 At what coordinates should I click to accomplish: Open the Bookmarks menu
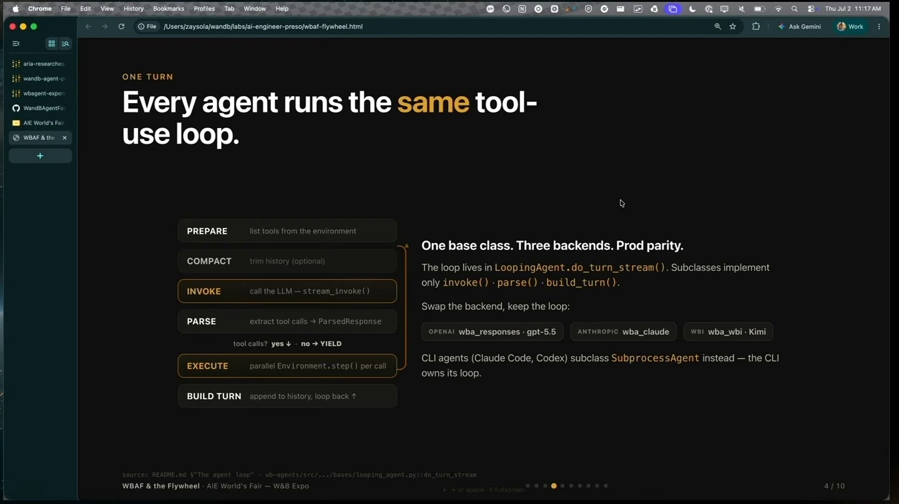pos(169,9)
